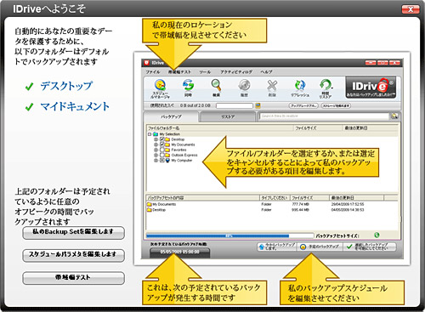Expand the My Documents tree node
The image size is (425, 312).
click(x=156, y=145)
